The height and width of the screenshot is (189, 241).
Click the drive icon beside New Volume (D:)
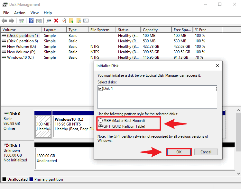click(x=4, y=47)
